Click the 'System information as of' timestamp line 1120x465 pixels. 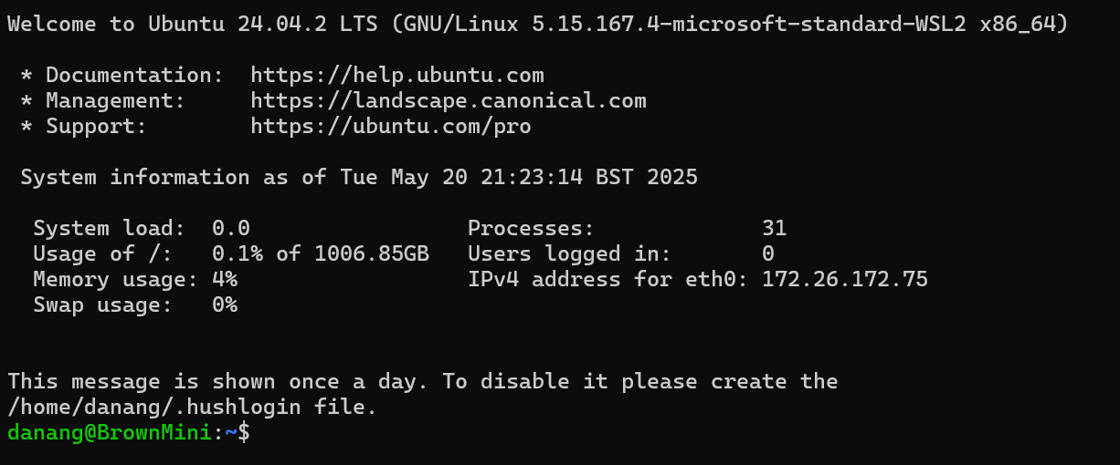pos(359,178)
